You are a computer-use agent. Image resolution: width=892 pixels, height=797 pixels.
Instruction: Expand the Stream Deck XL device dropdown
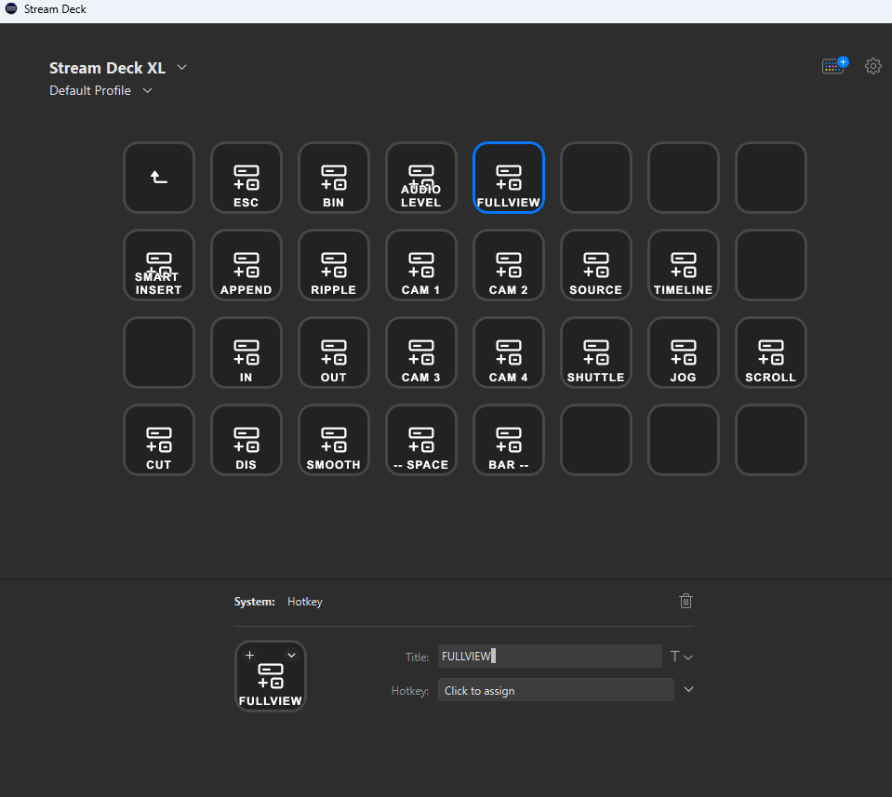pyautogui.click(x=181, y=67)
